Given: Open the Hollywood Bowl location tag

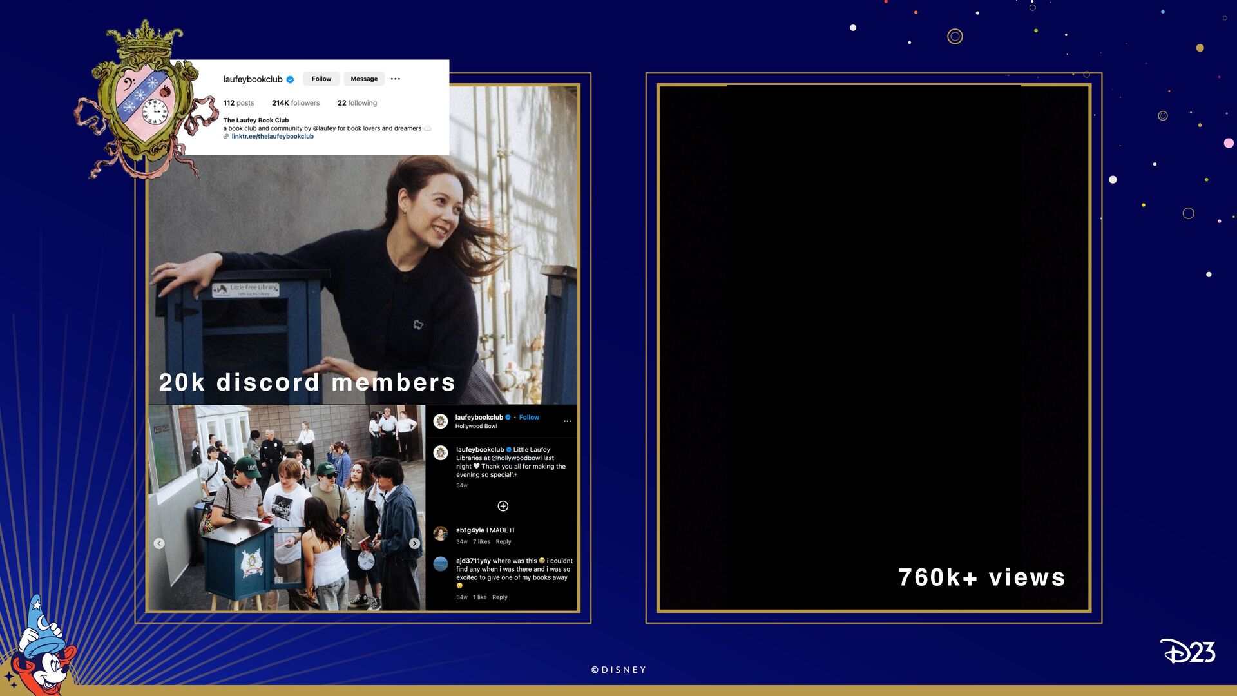Looking at the screenshot, I should coord(475,426).
